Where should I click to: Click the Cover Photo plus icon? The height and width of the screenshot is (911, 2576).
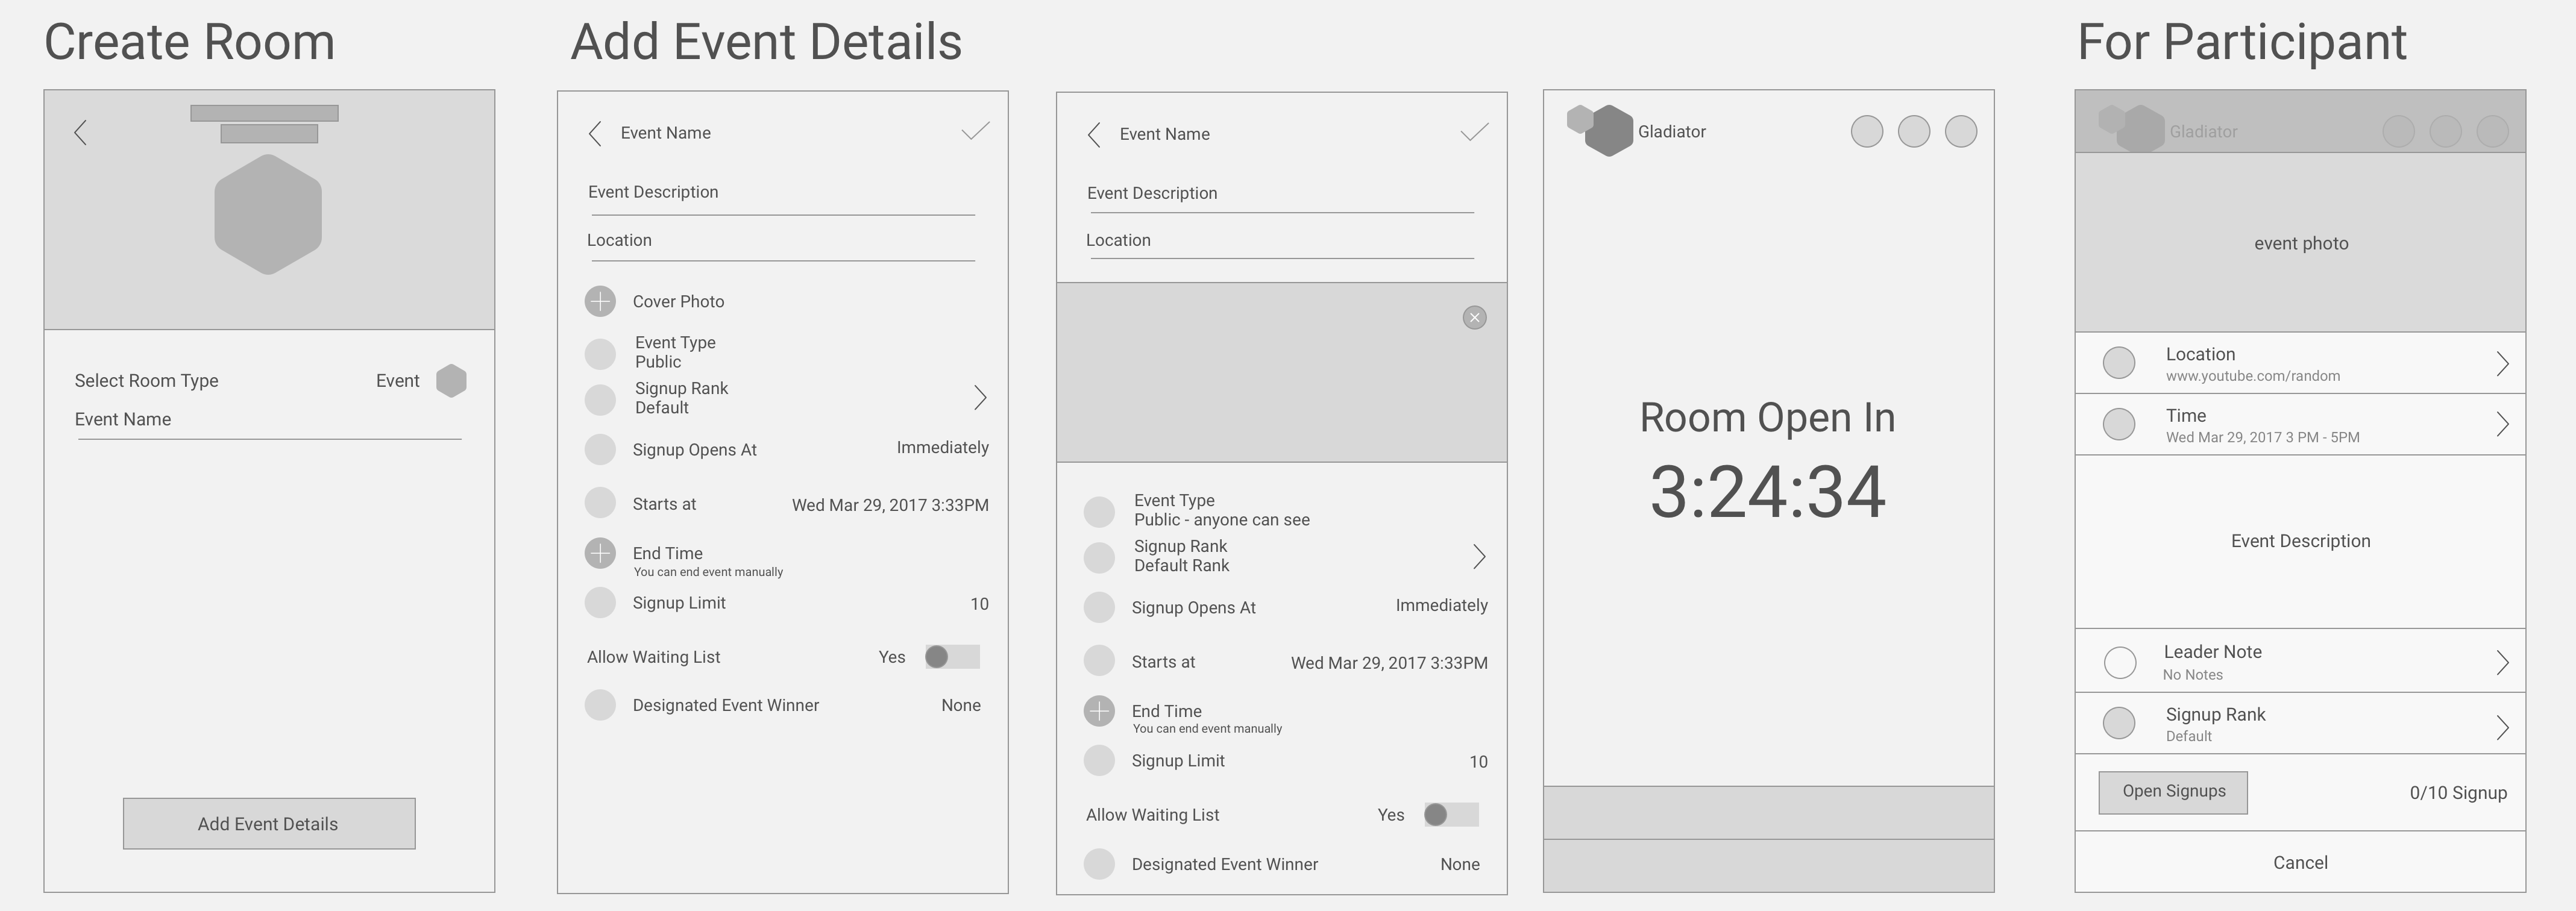point(600,301)
